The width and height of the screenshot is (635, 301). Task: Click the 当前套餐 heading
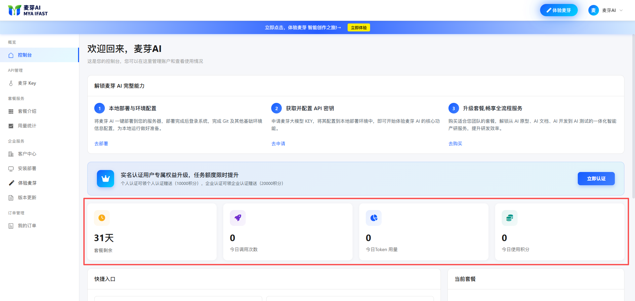coord(465,279)
